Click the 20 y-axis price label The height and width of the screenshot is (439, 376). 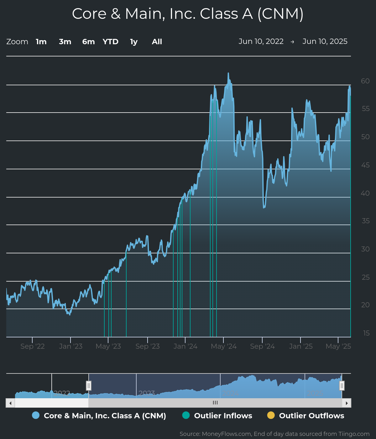click(365, 305)
